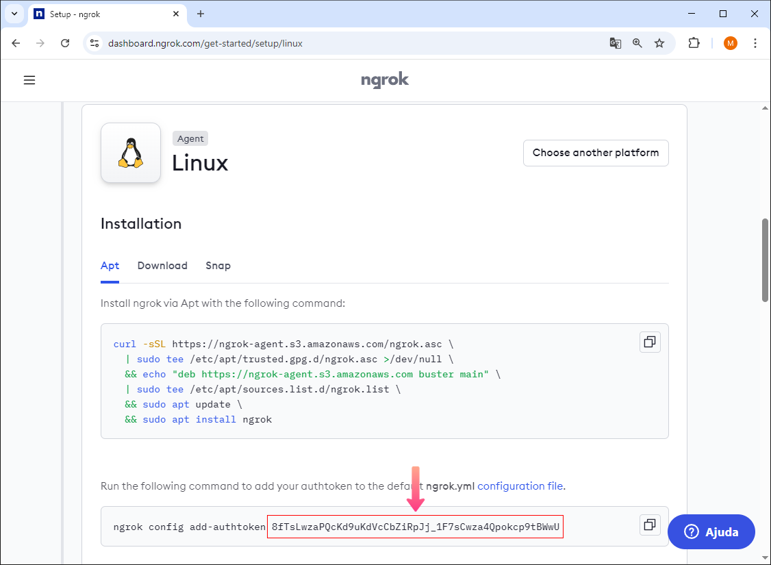Go back to the previous page
The width and height of the screenshot is (771, 565).
point(16,43)
